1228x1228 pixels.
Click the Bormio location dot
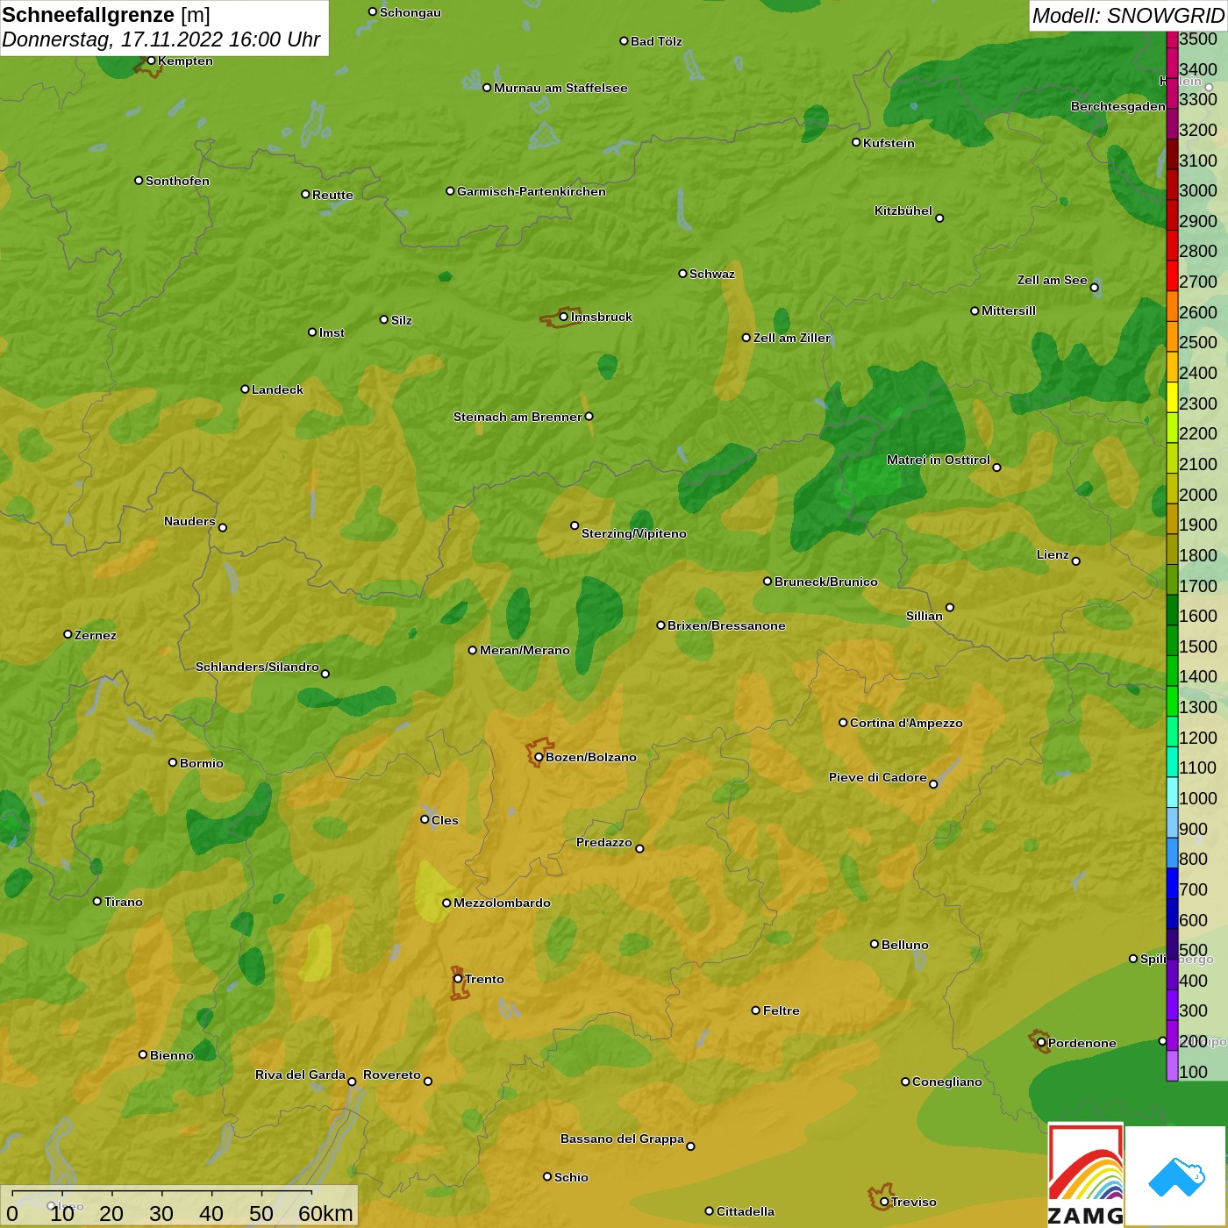173,762
